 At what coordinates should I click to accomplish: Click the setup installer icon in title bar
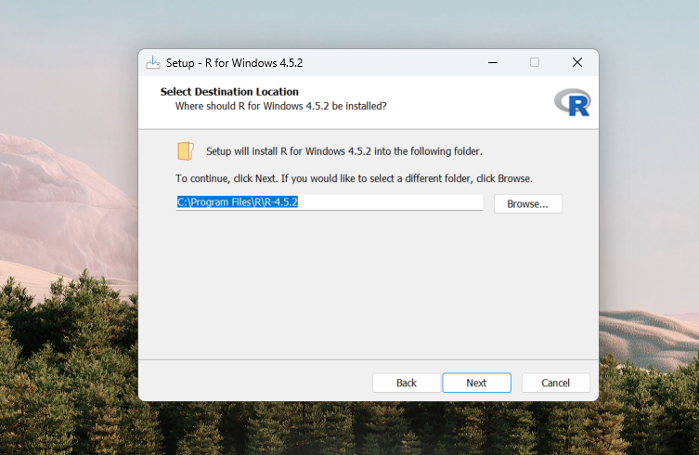click(153, 62)
